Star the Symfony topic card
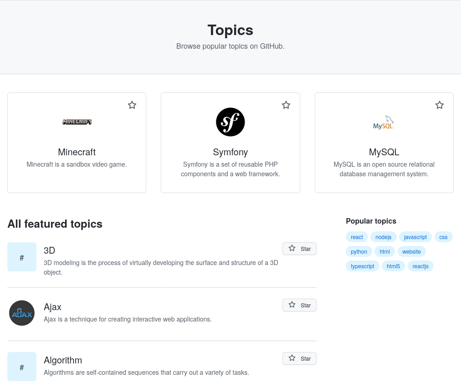 click(286, 105)
